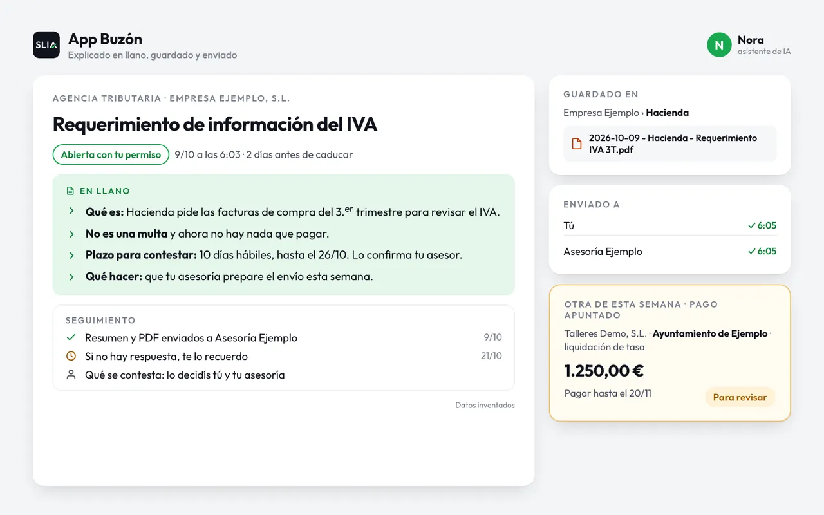Select the Tú recipient name
The image size is (824, 515).
pos(568,225)
